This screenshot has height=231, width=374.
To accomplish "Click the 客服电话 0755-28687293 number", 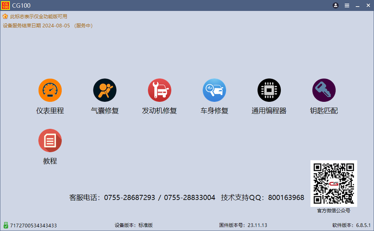I will (129, 197).
